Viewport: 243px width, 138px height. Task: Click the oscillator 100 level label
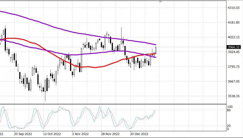tap(230, 107)
